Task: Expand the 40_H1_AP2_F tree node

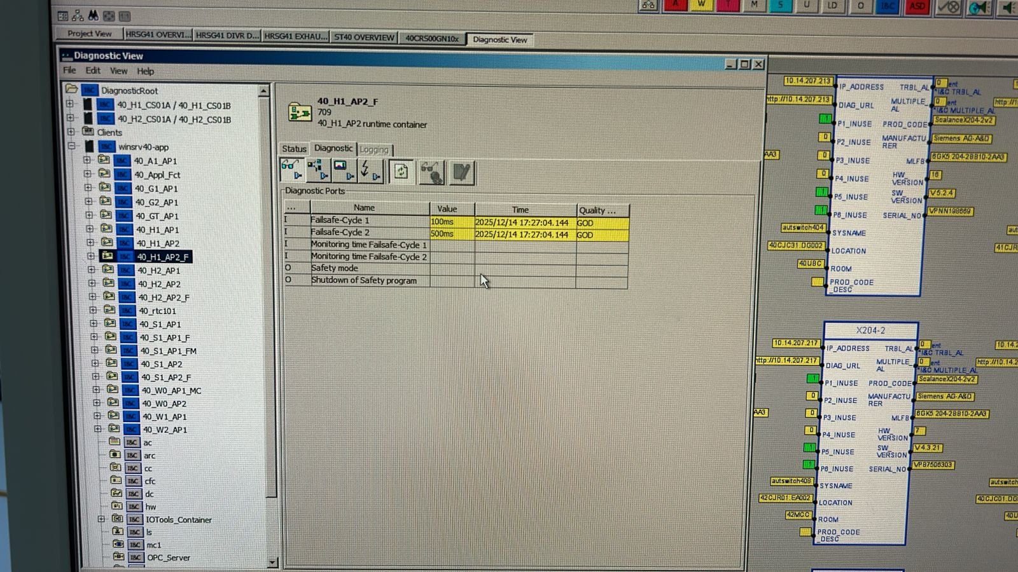Action: coord(91,257)
